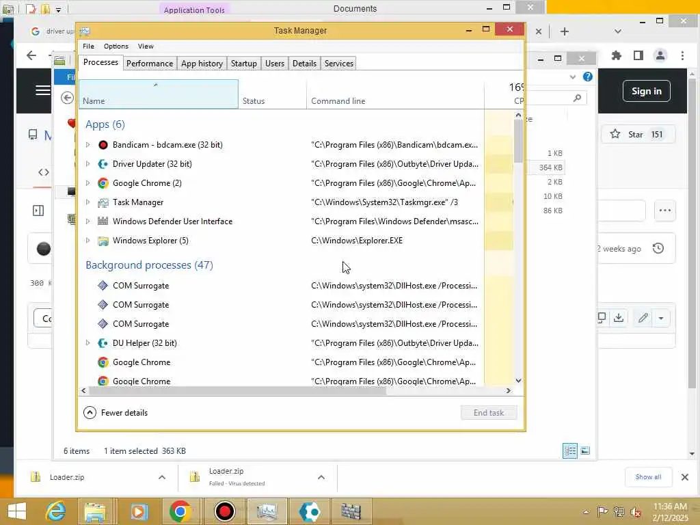Switch to the Services tab
This screenshot has height=525, width=700.
click(x=339, y=64)
